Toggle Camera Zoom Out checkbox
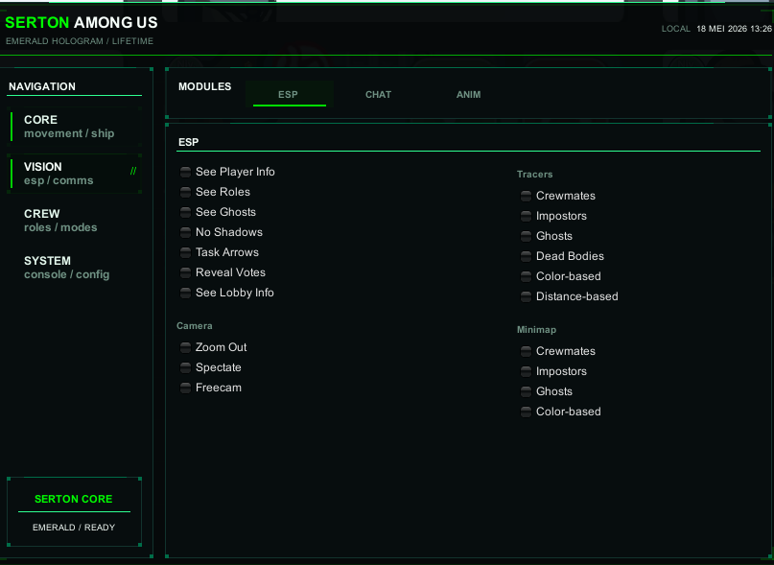 coord(186,347)
